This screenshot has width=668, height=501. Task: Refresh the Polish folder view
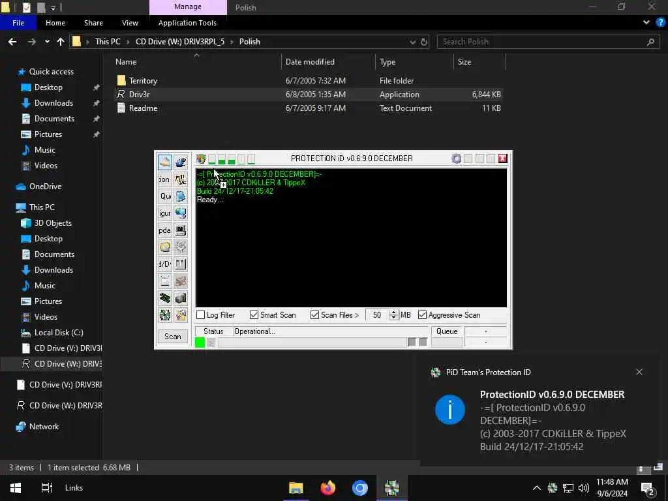click(424, 42)
